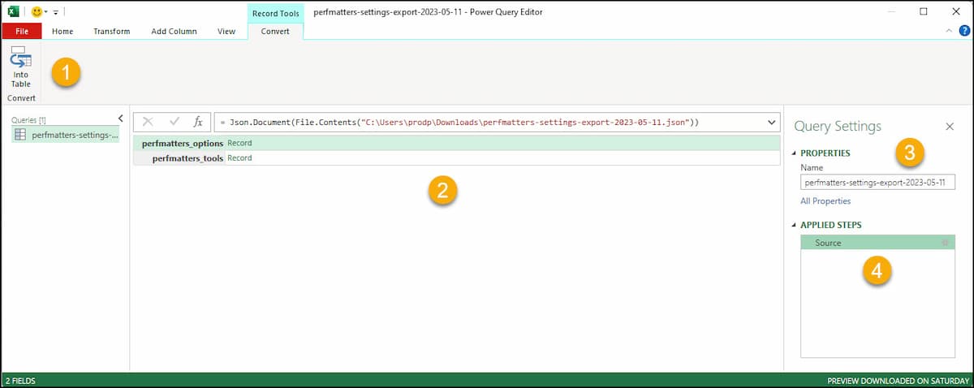Click the formula bar checkmark icon
Screen dimensions: 974x388
(174, 122)
